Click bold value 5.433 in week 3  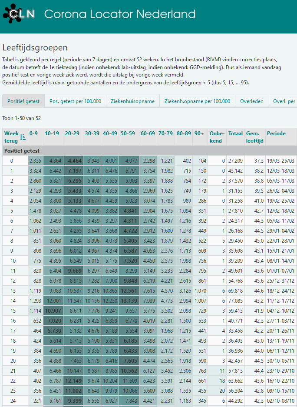pyautogui.click(x=73, y=191)
